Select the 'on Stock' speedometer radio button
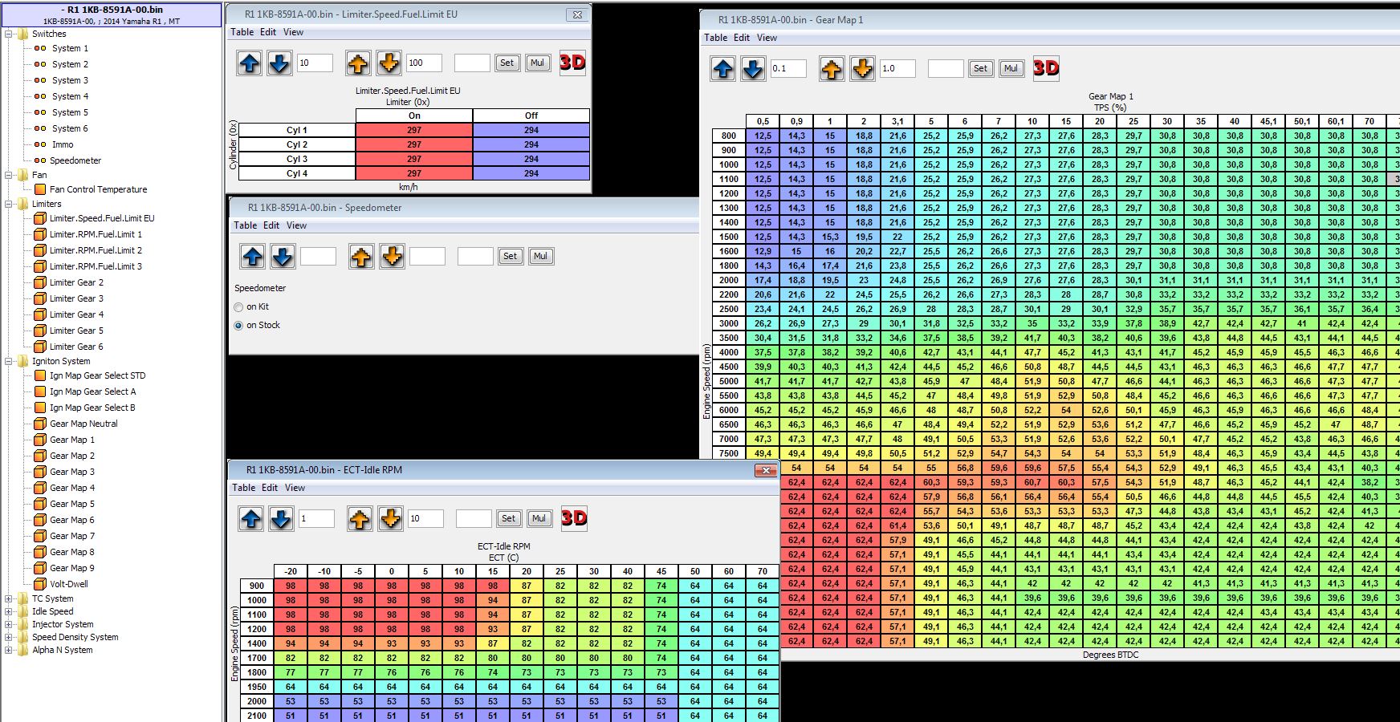1400x722 pixels. click(238, 326)
